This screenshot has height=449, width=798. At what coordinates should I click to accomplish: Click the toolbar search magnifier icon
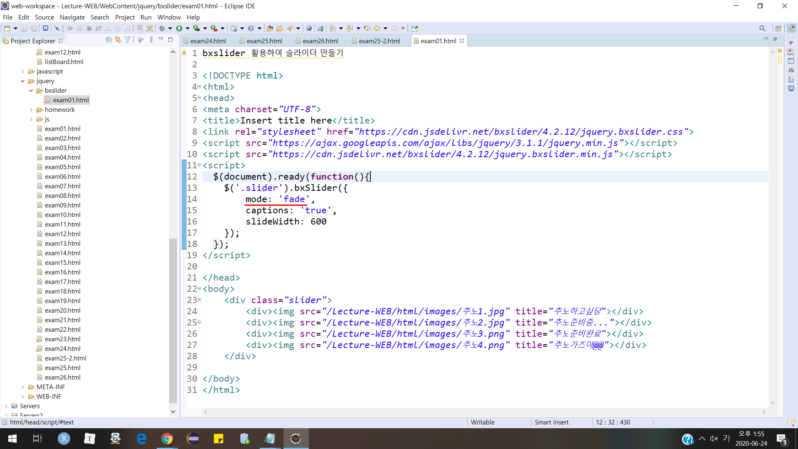762,28
